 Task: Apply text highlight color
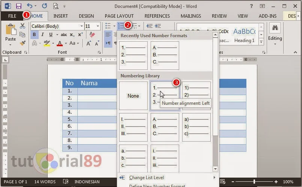(47, 43)
